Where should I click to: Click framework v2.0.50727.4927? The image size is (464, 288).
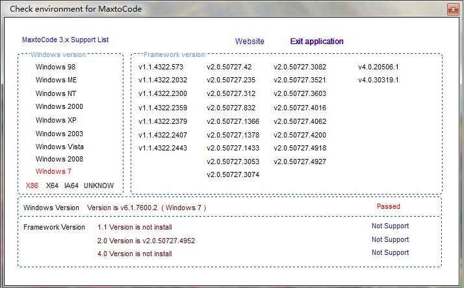(x=300, y=162)
